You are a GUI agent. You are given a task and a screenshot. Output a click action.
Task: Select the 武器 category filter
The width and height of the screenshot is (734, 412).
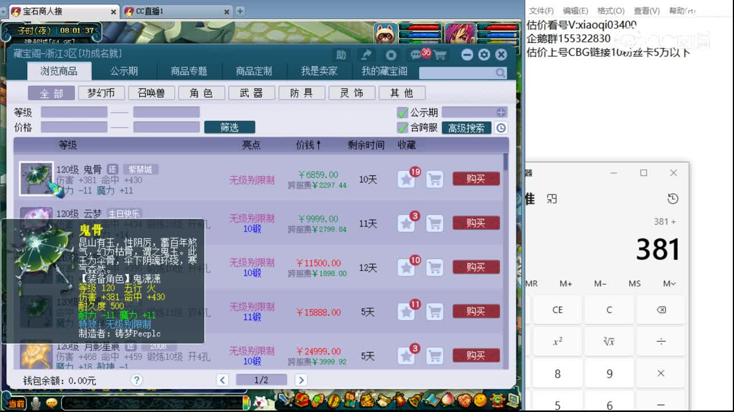pos(251,93)
